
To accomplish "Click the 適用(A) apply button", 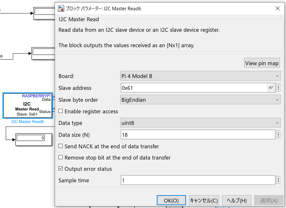I will [x=269, y=200].
